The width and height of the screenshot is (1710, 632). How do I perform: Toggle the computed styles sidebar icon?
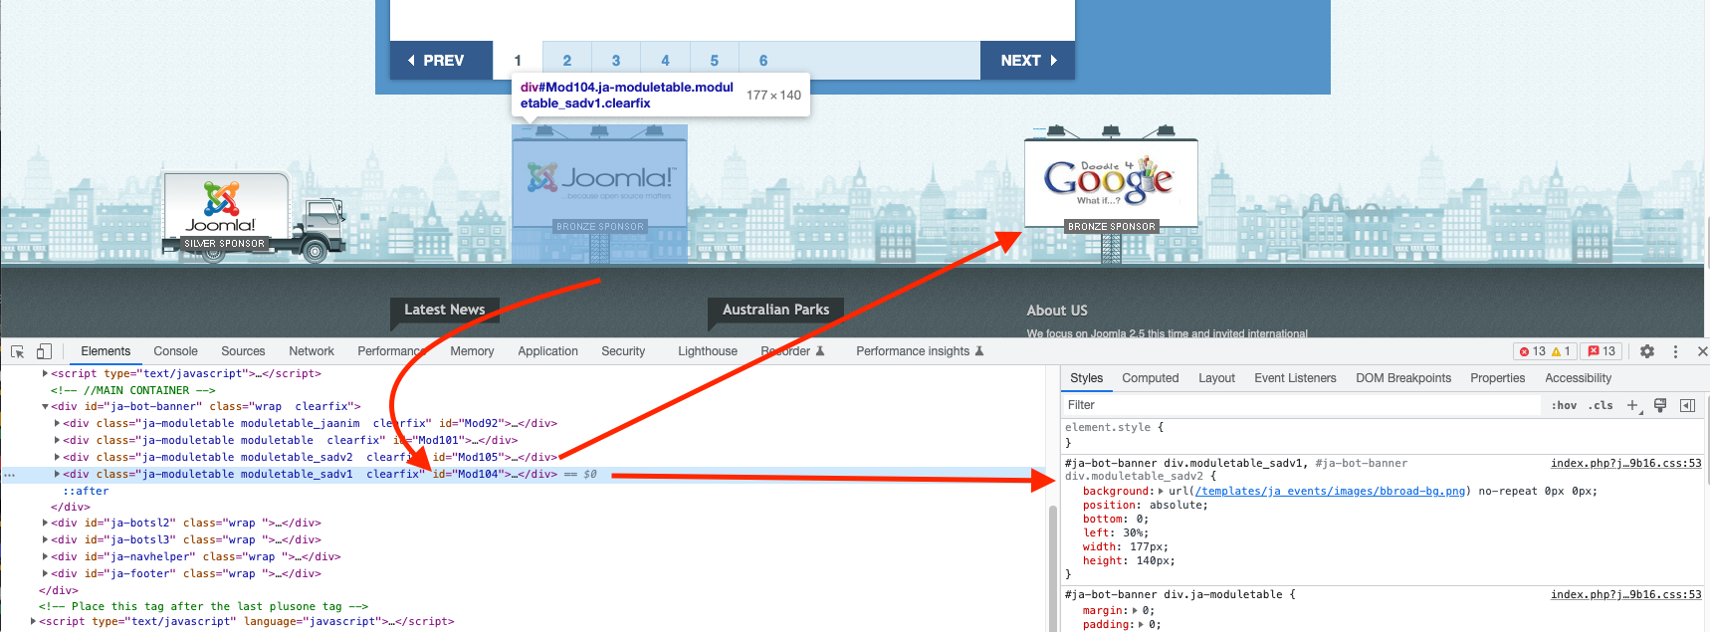pyautogui.click(x=1687, y=405)
